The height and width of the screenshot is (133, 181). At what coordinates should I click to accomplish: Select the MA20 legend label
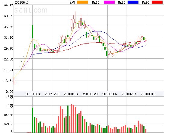pos(122,2)
